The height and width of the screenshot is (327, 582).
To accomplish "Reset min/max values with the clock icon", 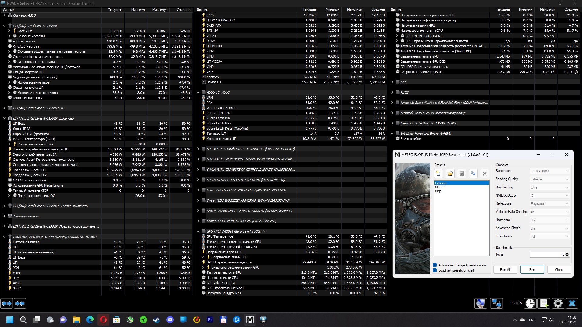I will 530,303.
